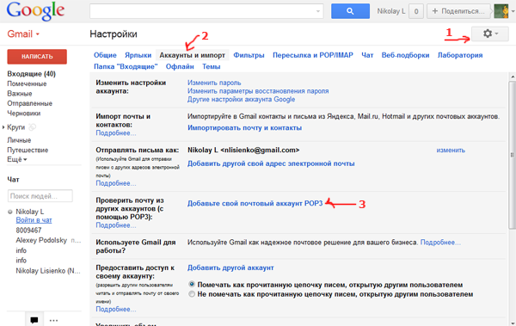Screen dimensions: 516x326
Task: Select chat contact Nikolay Lisienko
Action: pyautogui.click(x=48, y=271)
